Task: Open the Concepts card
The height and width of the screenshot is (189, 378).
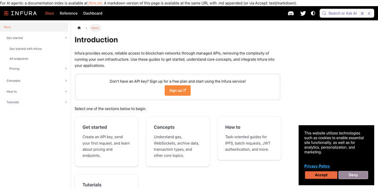Action: [178, 142]
